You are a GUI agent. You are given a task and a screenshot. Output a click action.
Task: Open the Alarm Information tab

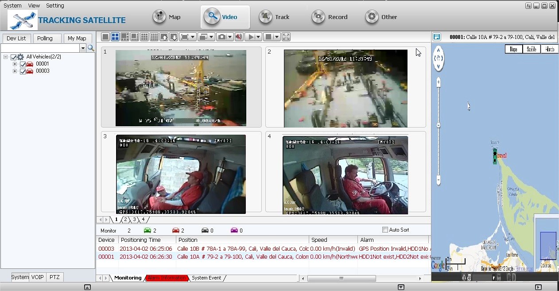tap(167, 278)
